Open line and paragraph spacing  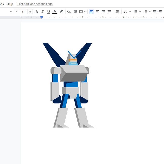tap(117, 12)
